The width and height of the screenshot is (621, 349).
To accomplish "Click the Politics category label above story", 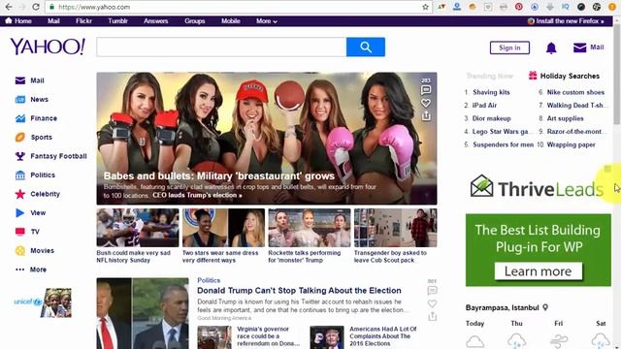I will click(x=209, y=280).
